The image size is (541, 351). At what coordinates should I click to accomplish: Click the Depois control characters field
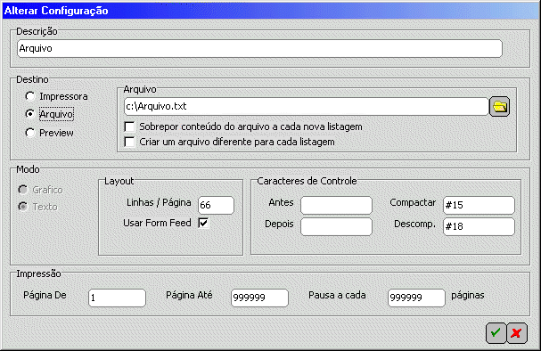[x=336, y=226]
